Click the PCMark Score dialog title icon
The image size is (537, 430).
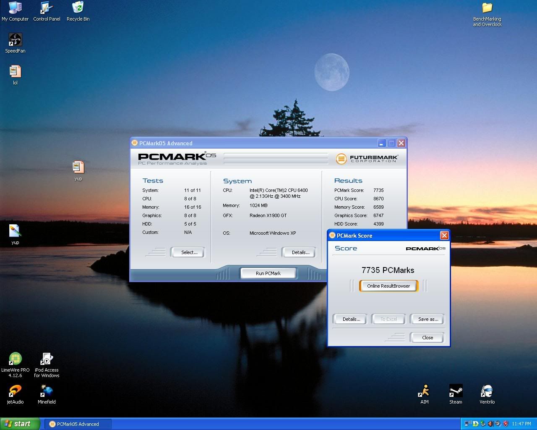pos(332,235)
